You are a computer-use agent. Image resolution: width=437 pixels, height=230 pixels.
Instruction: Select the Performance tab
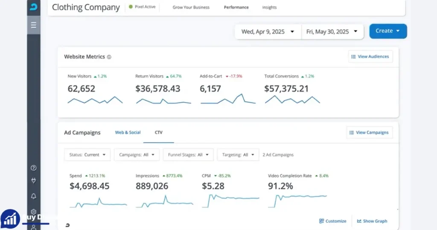[236, 7]
